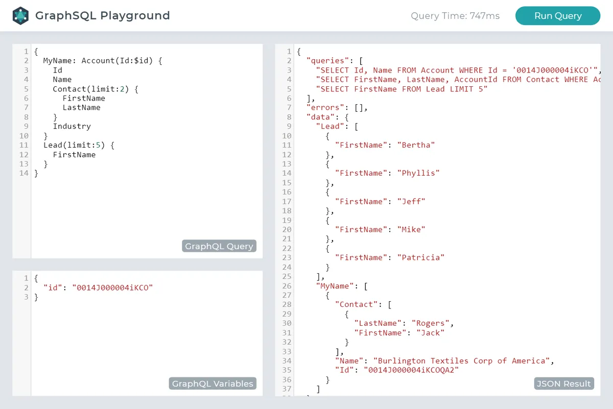Click the "Lead": [ line in result
Viewport: 613px width, 409px height.
click(337, 126)
